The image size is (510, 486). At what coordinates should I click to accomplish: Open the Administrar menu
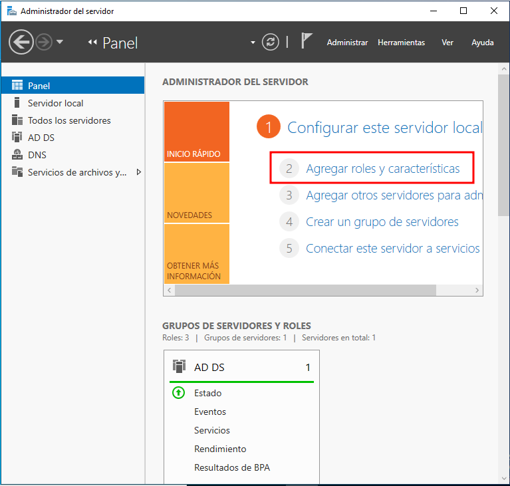347,43
